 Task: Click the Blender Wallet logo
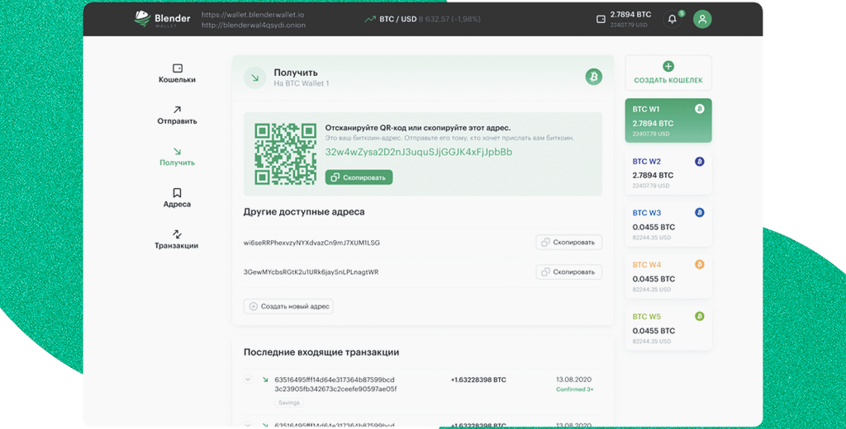(162, 19)
